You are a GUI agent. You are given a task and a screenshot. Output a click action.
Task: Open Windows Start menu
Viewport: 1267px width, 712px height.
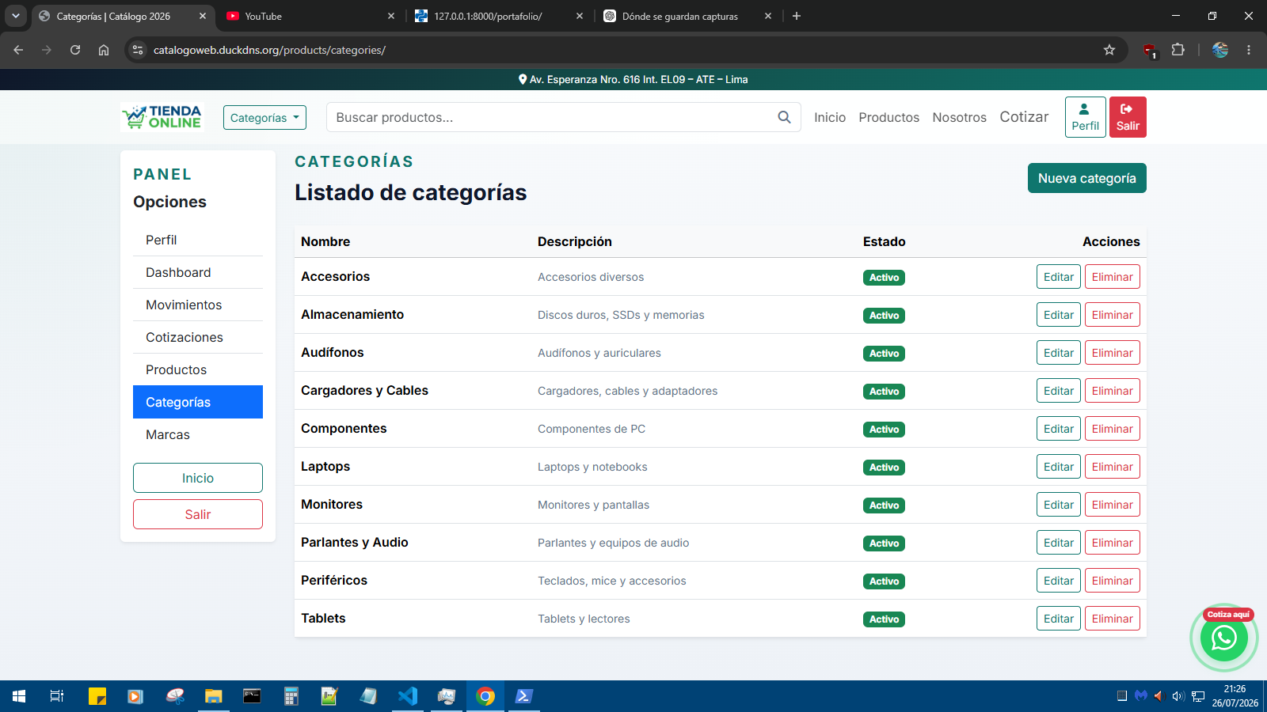click(19, 696)
